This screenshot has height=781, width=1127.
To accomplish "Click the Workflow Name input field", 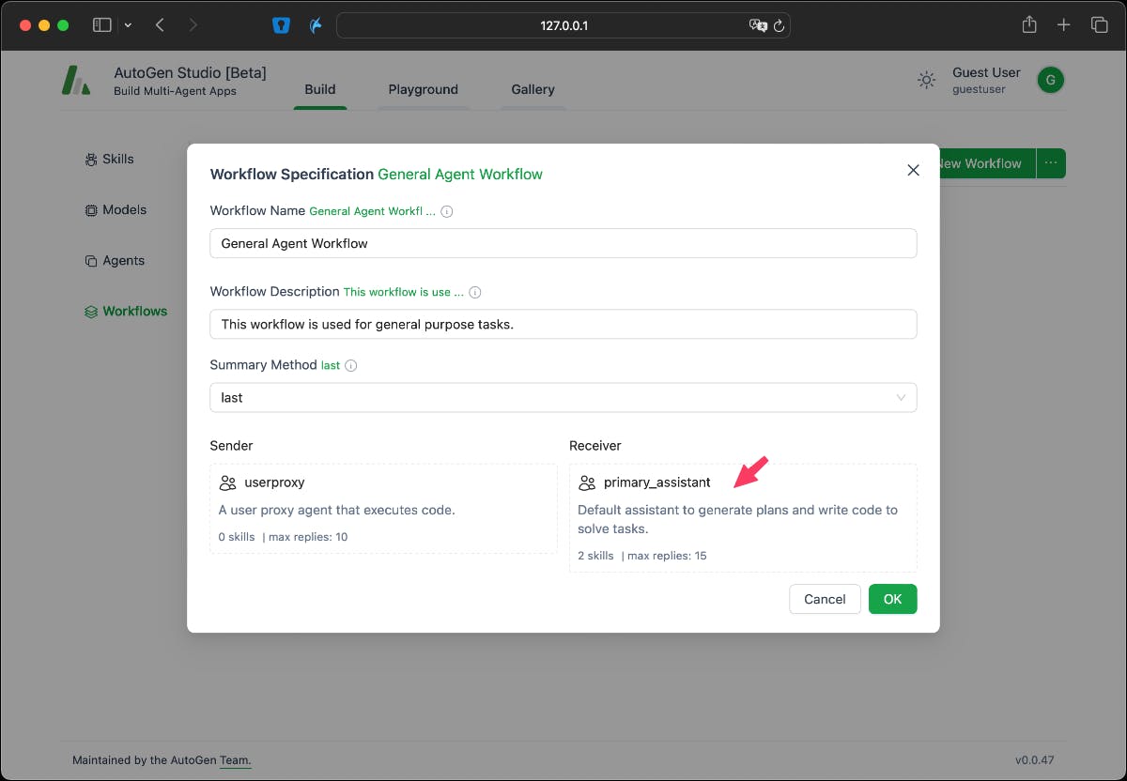I will click(563, 243).
